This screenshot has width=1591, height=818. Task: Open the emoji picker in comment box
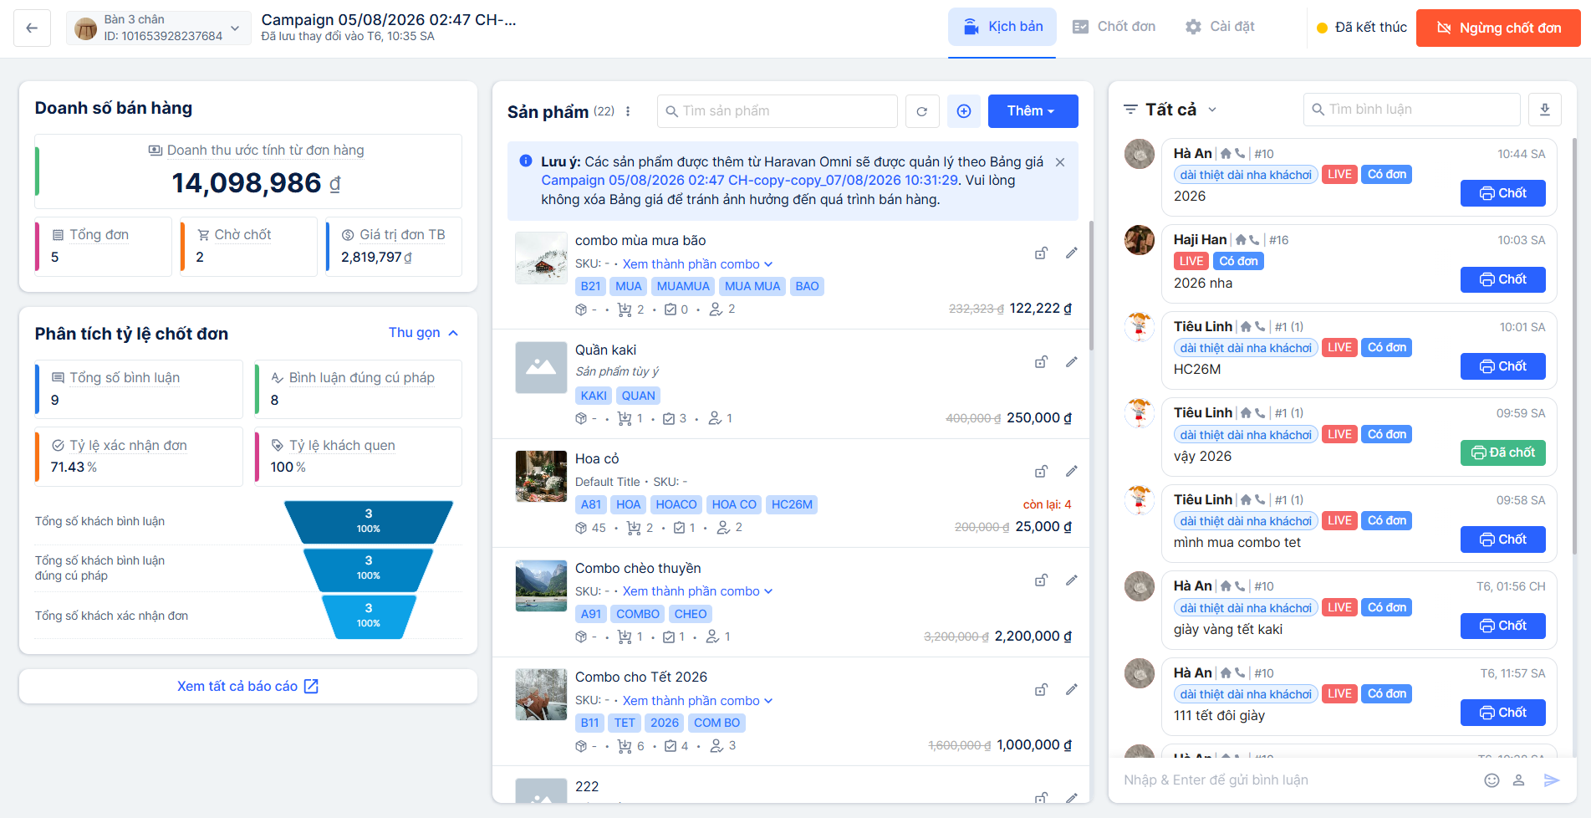(x=1492, y=780)
